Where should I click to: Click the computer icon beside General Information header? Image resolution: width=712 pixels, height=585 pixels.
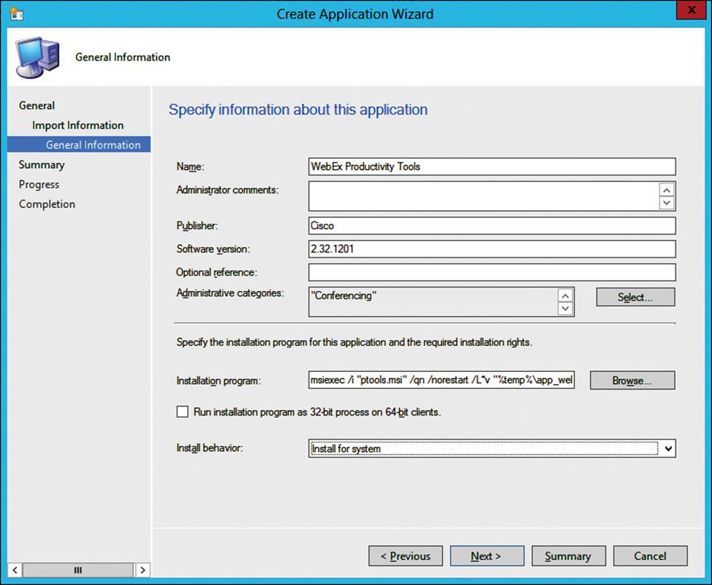tap(38, 57)
